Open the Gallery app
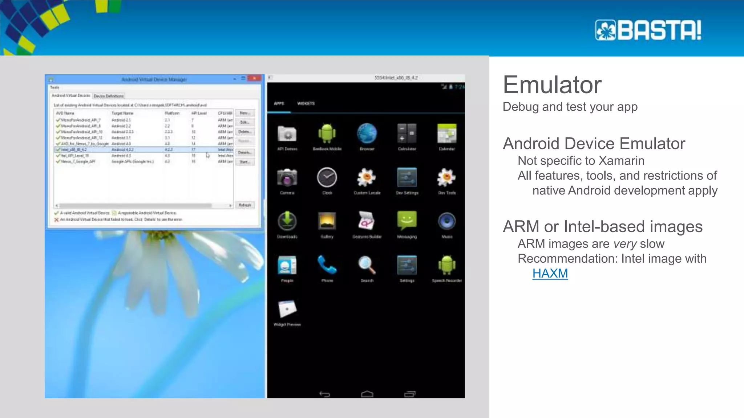The height and width of the screenshot is (418, 744). pos(327,225)
